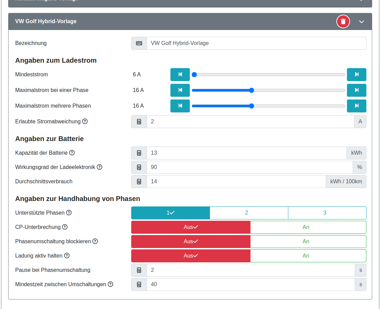The image size is (380, 309).
Task: Click calculator icon beside Erlaubte Stromabweichung
Action: click(x=139, y=122)
